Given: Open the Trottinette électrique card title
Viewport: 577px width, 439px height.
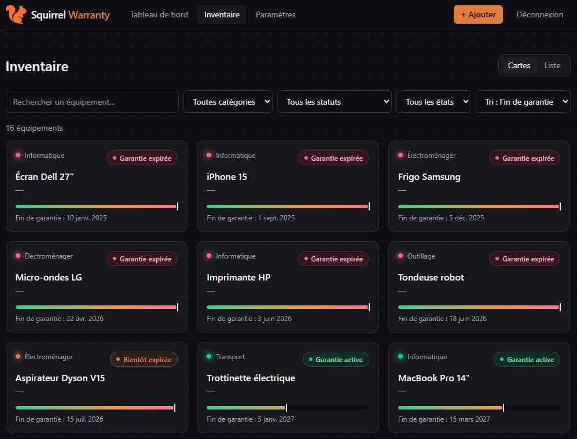Looking at the screenshot, I should coord(251,378).
